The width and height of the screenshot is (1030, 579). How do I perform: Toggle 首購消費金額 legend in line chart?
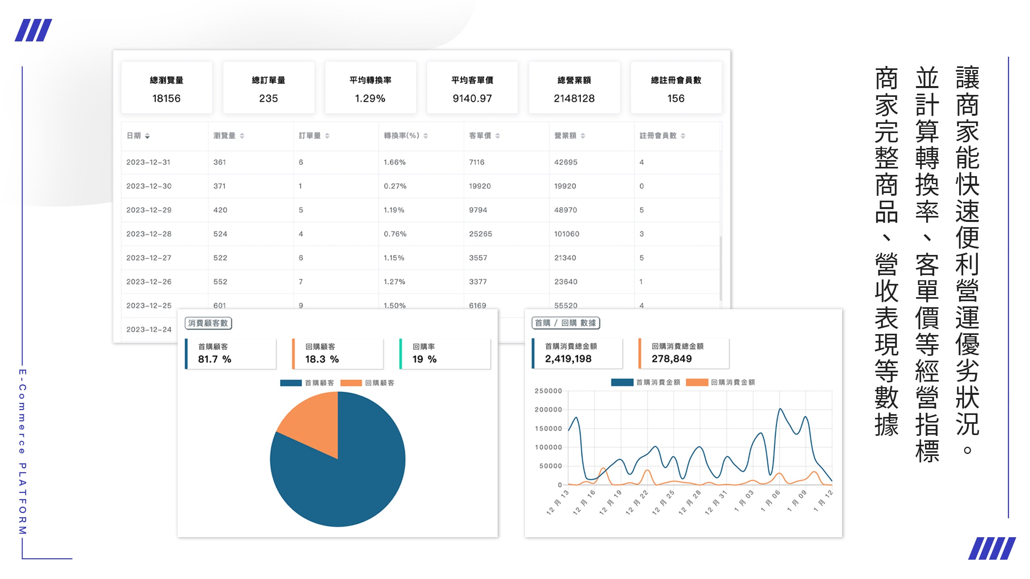645,382
